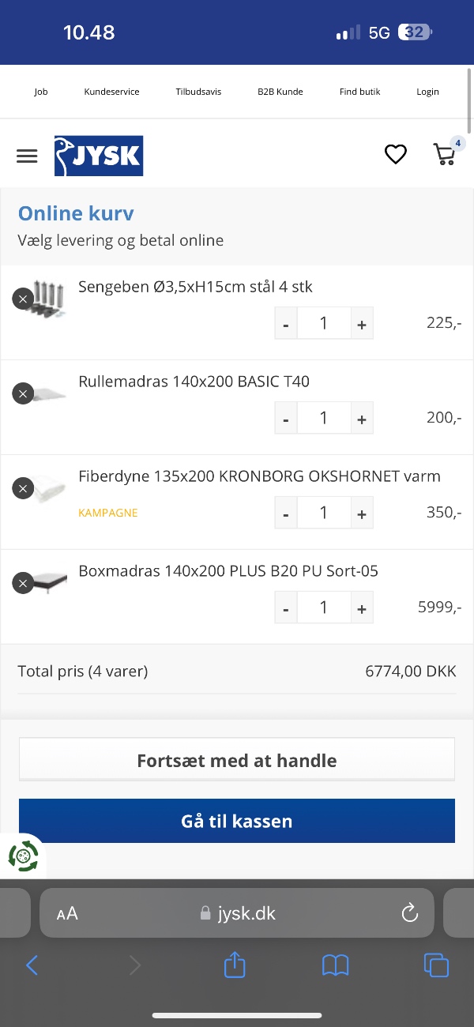Click Fortsæt med at handle button
Viewport: 474px width, 1027px height.
237,760
